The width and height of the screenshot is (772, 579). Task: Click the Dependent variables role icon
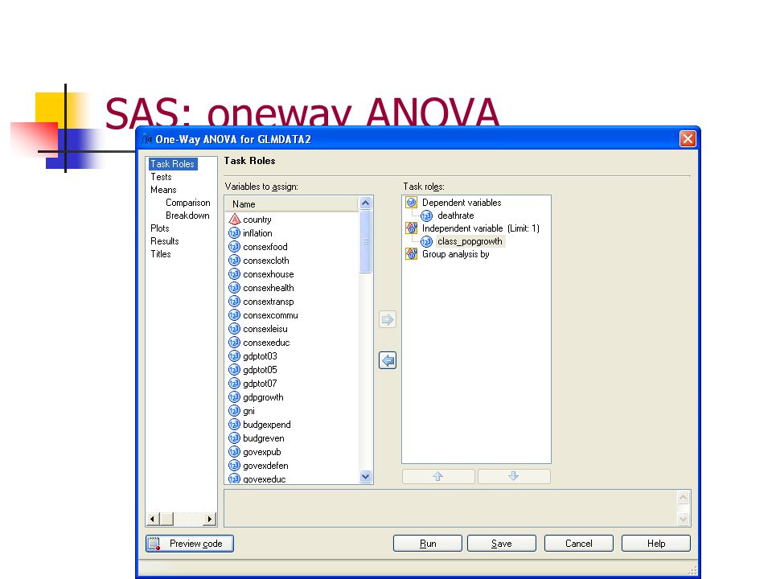pyautogui.click(x=412, y=203)
